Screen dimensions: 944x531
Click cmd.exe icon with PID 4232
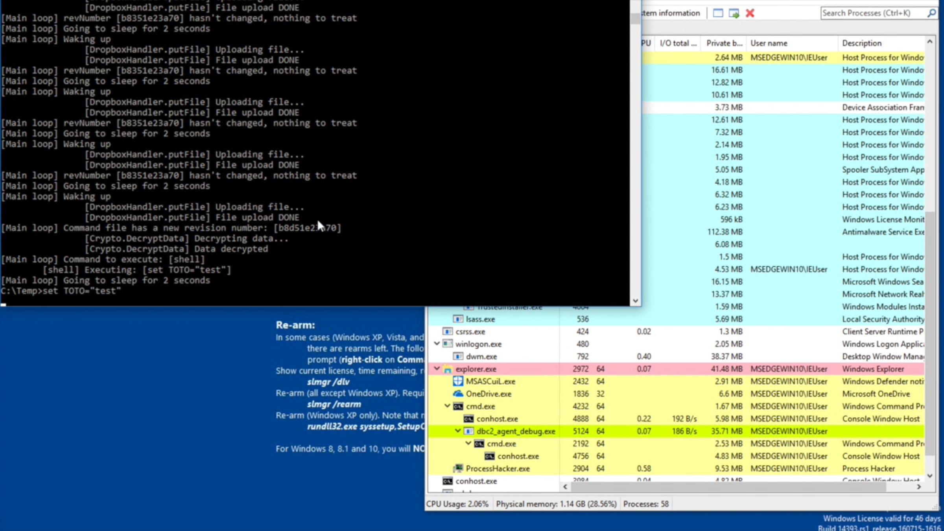pyautogui.click(x=458, y=406)
